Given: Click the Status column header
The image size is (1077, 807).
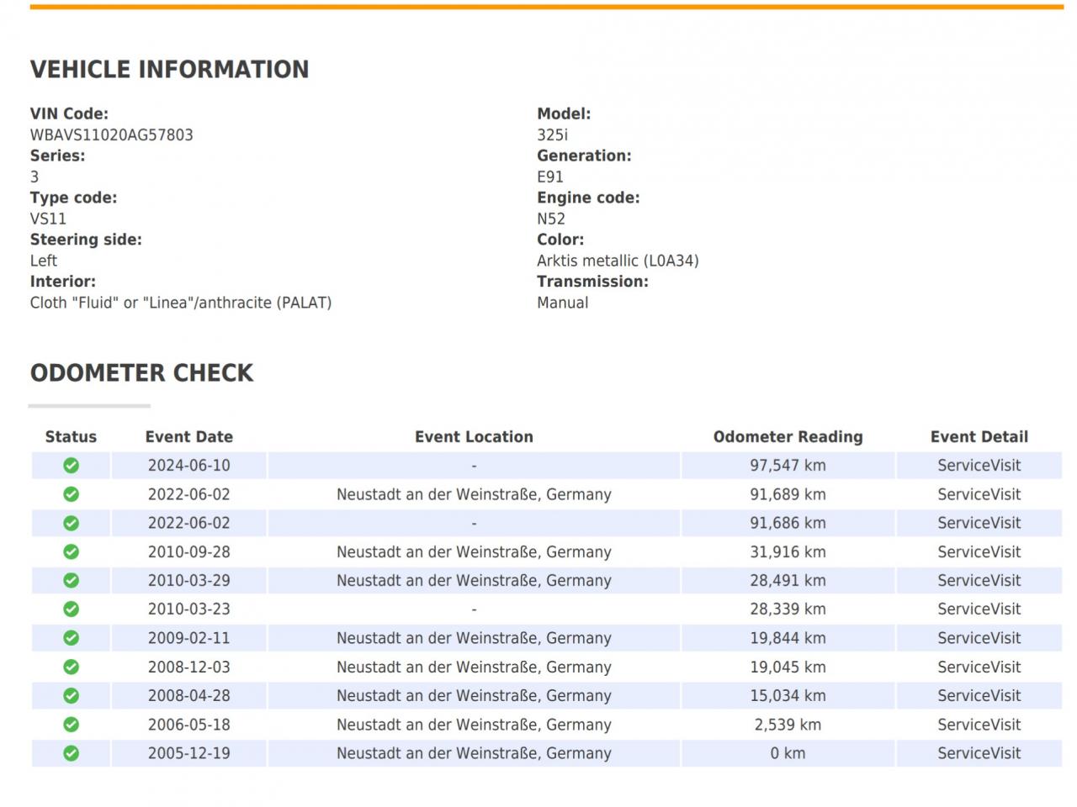Looking at the screenshot, I should 71,437.
